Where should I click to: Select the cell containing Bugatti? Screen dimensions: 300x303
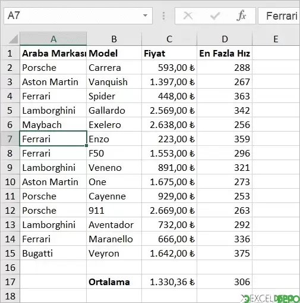(x=53, y=253)
